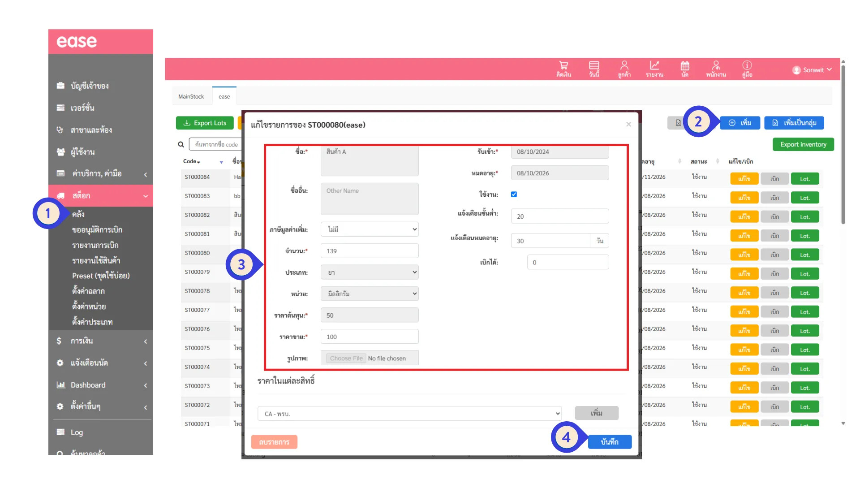Click the Export inventory button
This screenshot has height=484, width=860.
[803, 144]
